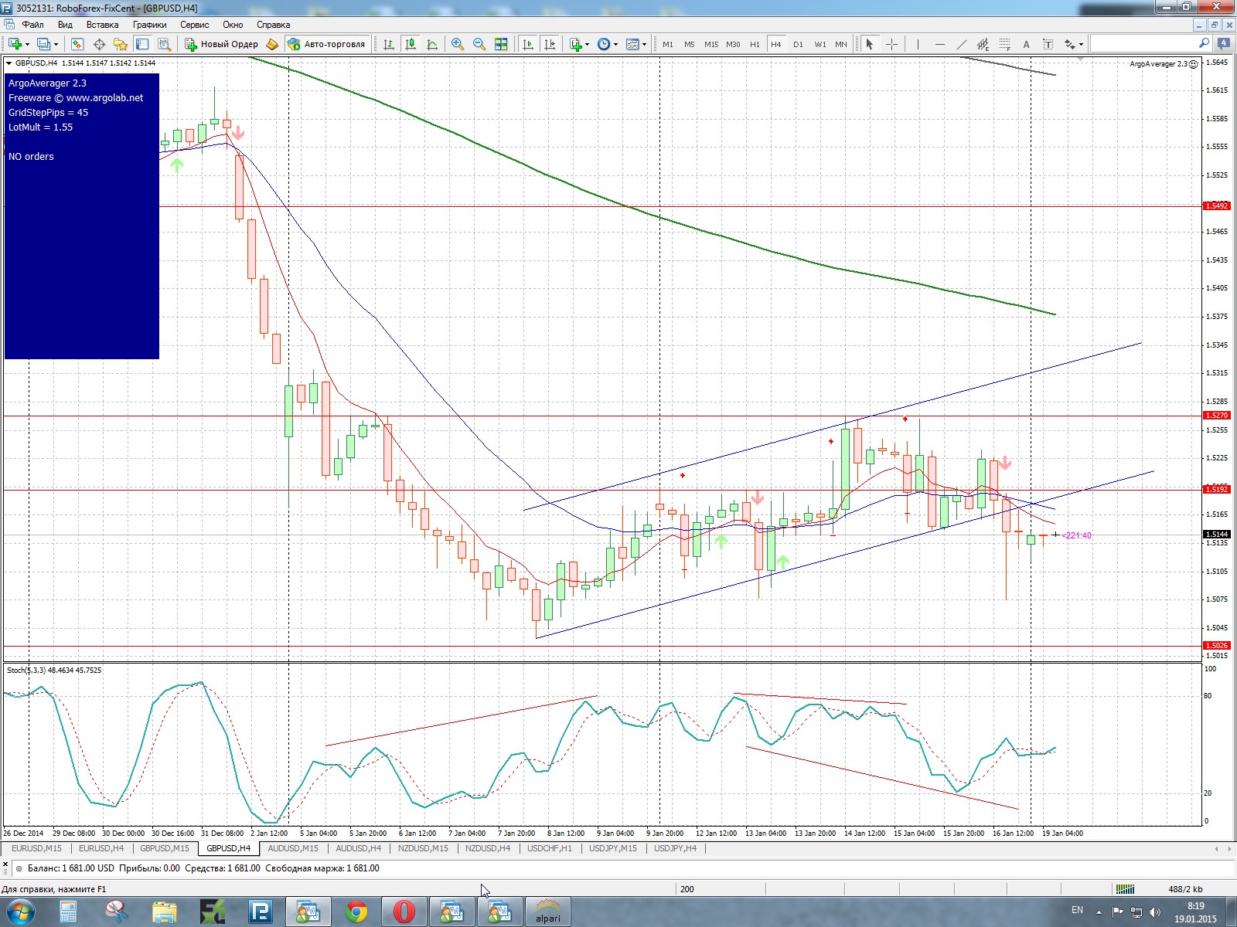Switch chart to line chart
The height and width of the screenshot is (927, 1237).
click(432, 44)
